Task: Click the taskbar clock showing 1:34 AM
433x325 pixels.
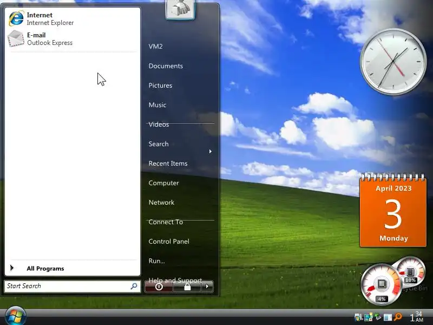Action: pyautogui.click(x=416, y=317)
